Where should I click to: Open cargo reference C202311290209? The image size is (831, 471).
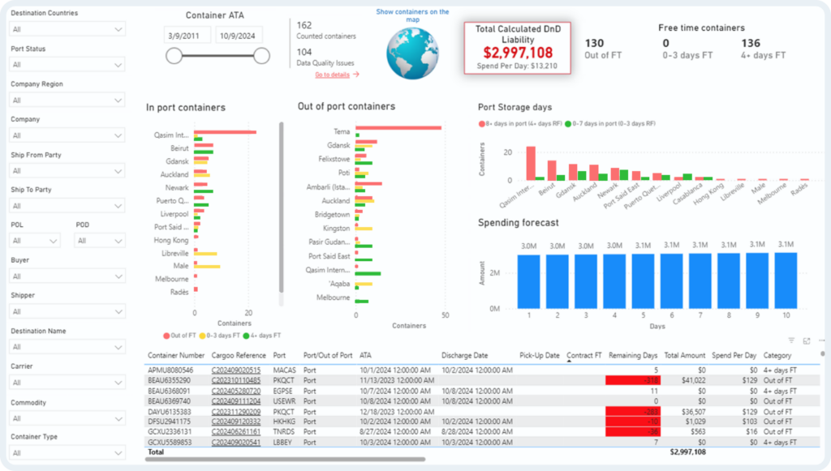click(x=236, y=412)
